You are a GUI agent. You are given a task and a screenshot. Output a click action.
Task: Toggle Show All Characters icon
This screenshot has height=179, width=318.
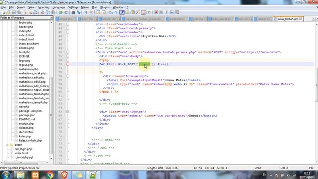pyautogui.click(x=116, y=12)
